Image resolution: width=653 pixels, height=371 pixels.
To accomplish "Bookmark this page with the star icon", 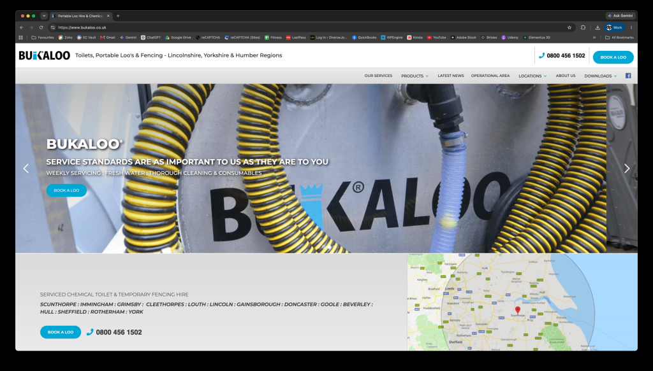I will (x=569, y=27).
